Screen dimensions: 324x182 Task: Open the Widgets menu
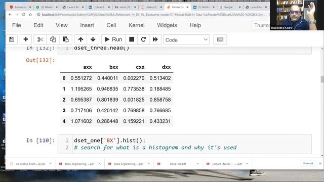point(167,25)
